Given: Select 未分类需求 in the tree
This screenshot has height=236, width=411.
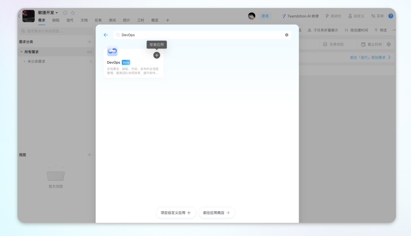Looking at the screenshot, I should [37, 61].
